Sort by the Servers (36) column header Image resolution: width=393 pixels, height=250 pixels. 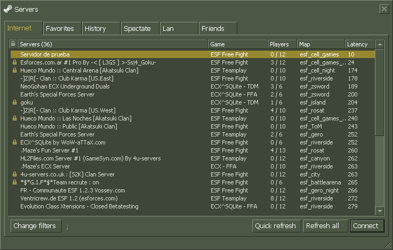click(113, 44)
